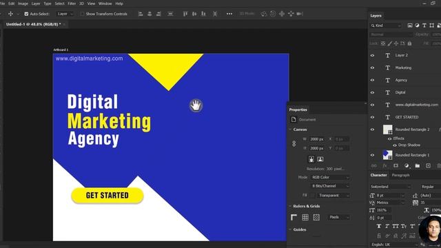Align top edges icon in options bar
The height and width of the screenshot is (248, 441).
(x=185, y=14)
